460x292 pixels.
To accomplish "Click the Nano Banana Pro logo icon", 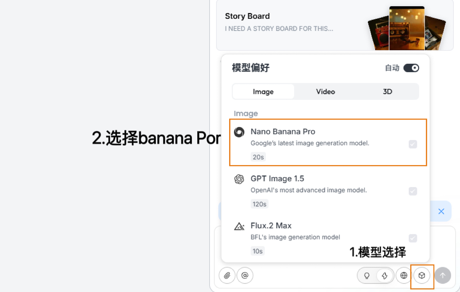I will 239,132.
